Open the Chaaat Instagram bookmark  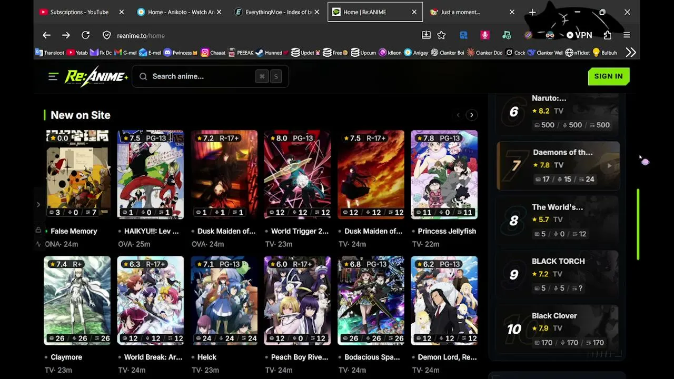213,53
